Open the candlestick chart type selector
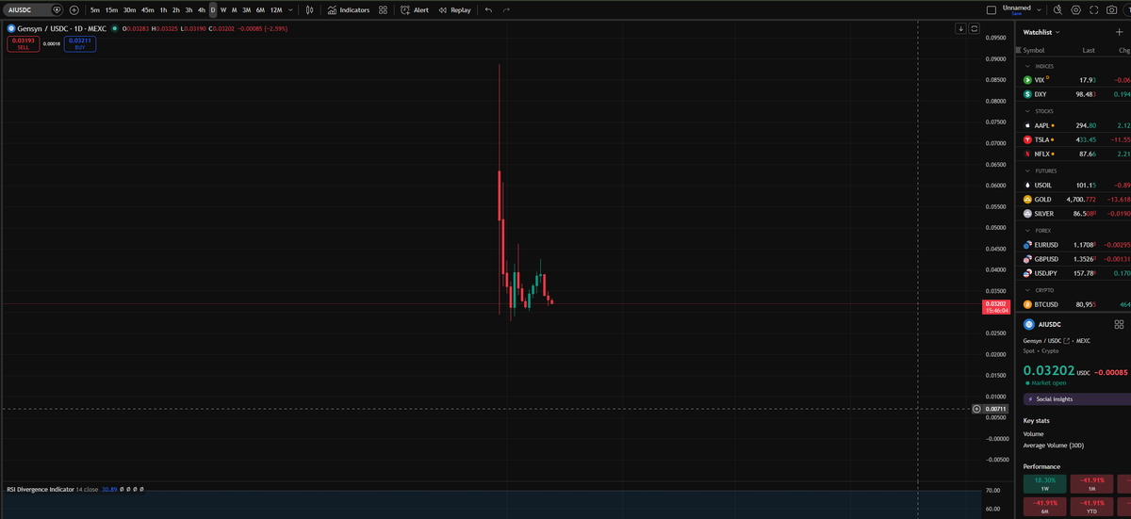 coord(309,9)
